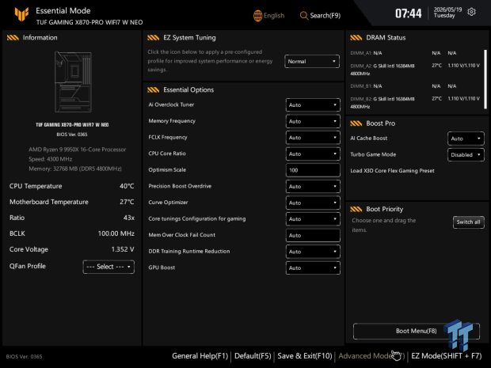Open the EZ System Tuning Normal dropdown

pyautogui.click(x=312, y=62)
